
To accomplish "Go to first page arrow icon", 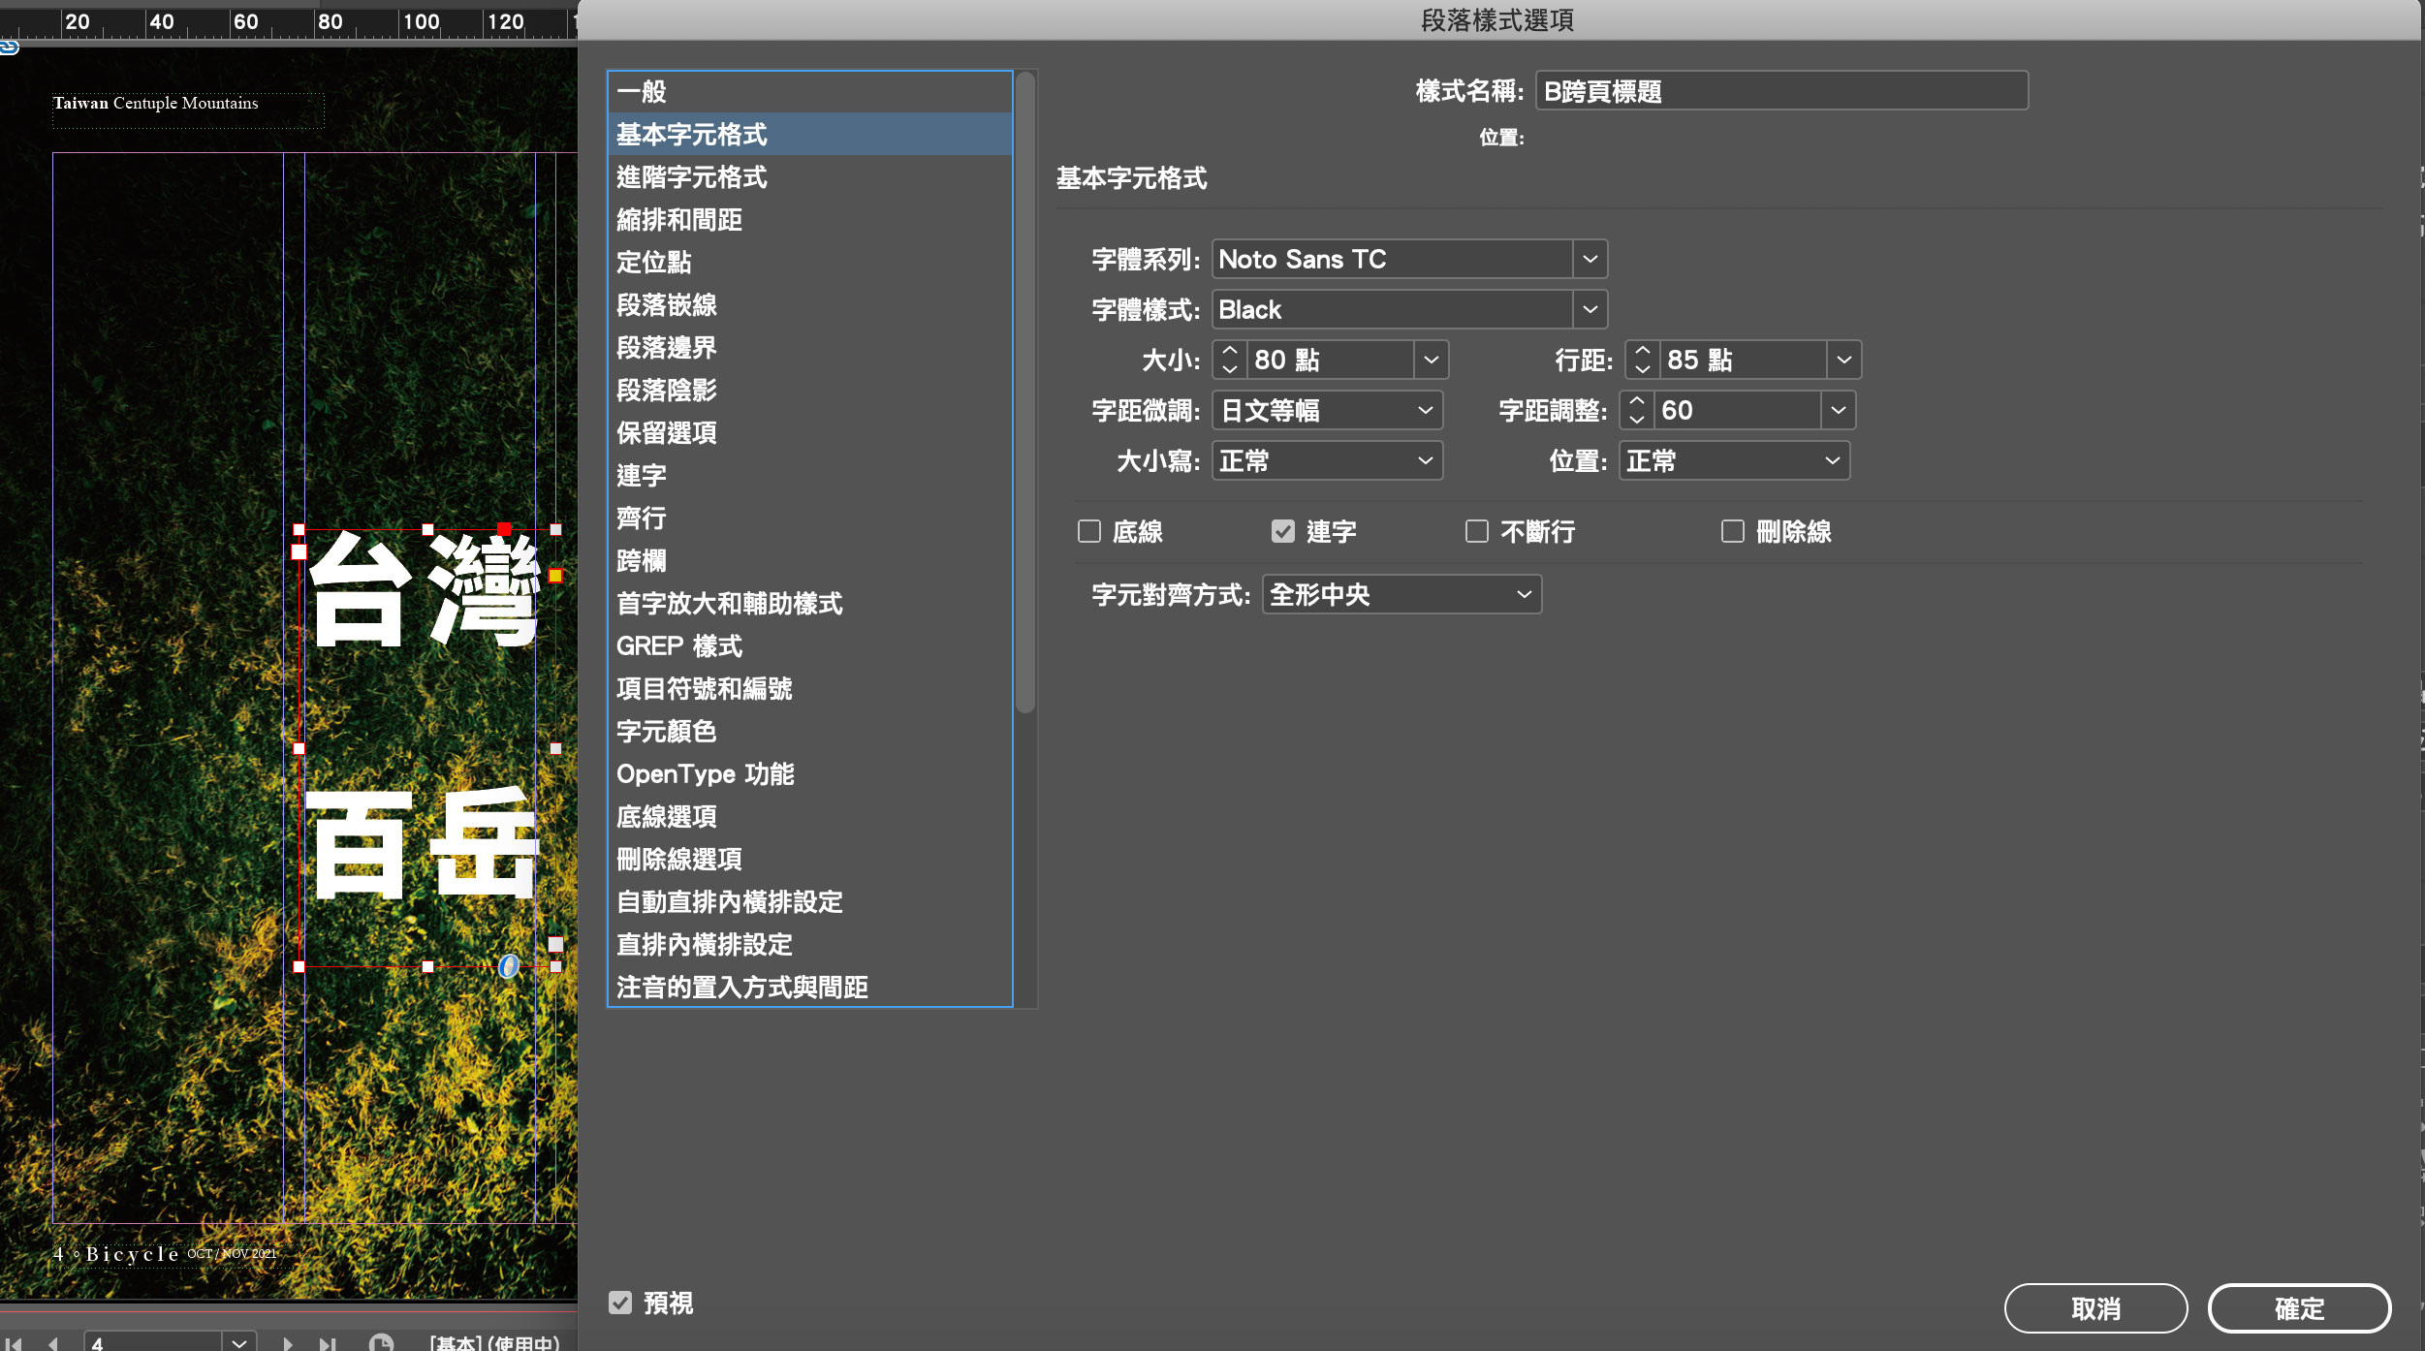I will click(x=14, y=1343).
